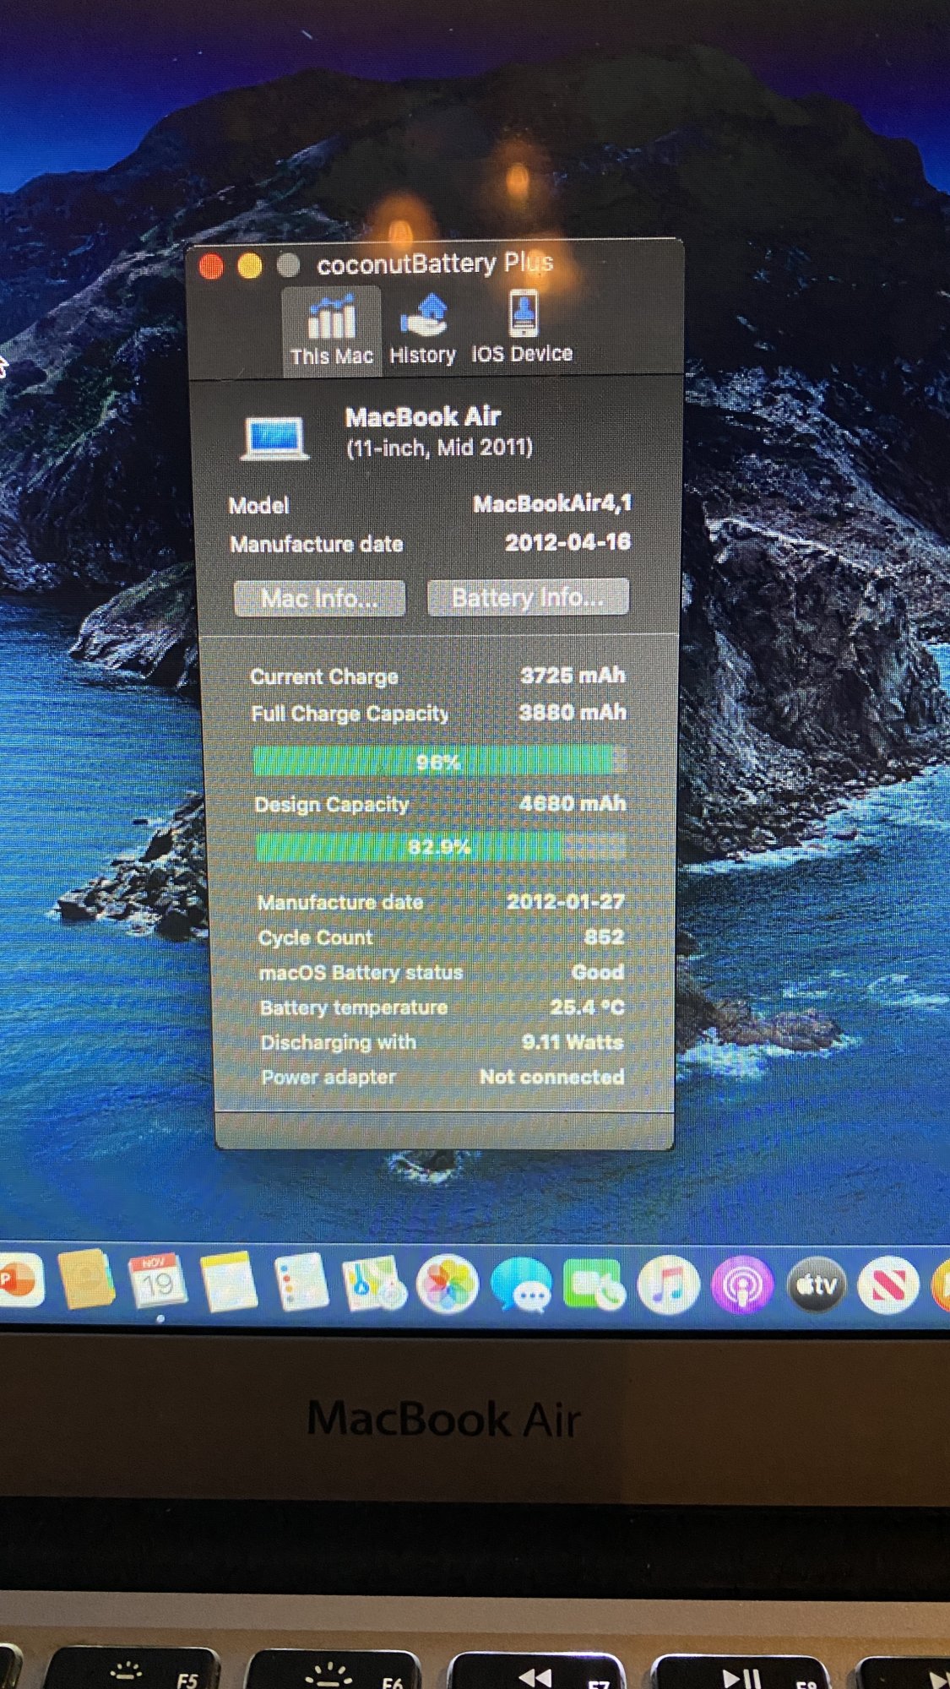
Task: Open Messages from the Dock
Action: point(521,1284)
